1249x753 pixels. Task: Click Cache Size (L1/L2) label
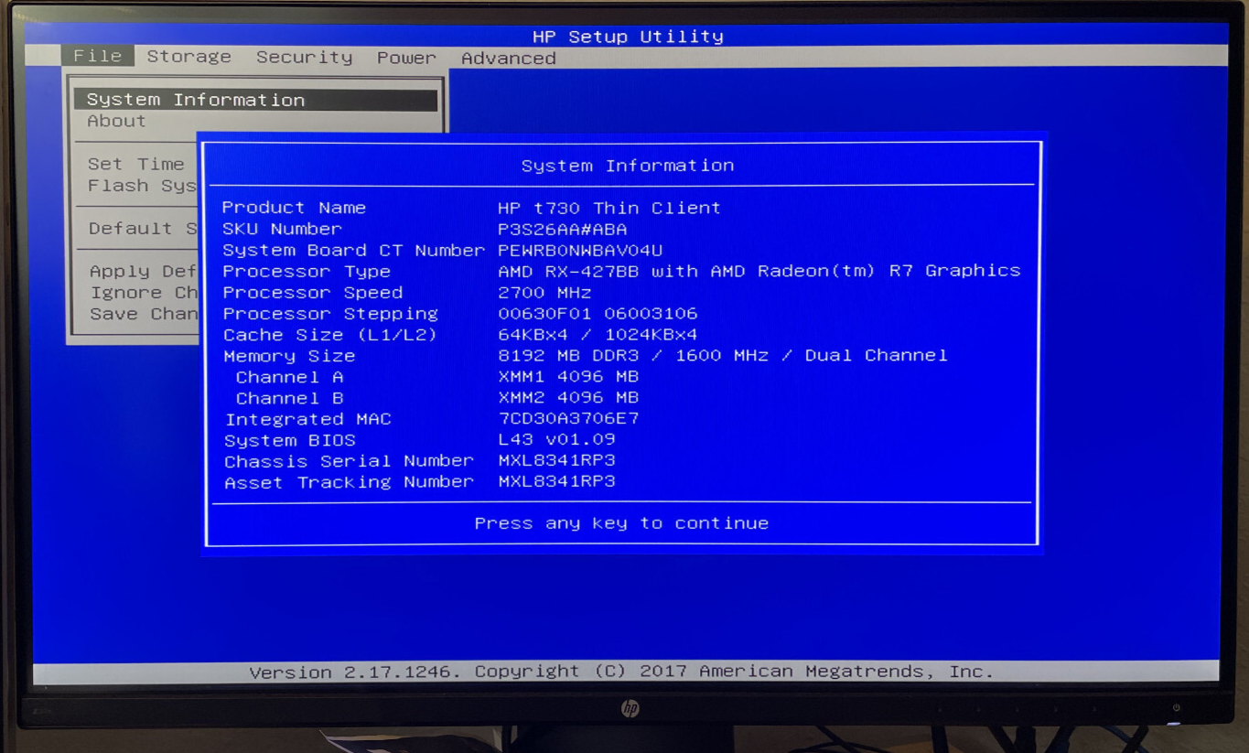click(x=330, y=335)
